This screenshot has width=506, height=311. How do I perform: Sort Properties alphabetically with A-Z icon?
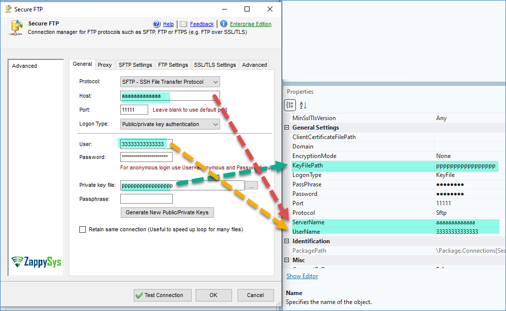pos(303,105)
